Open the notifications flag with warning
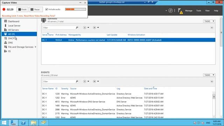 180,11
